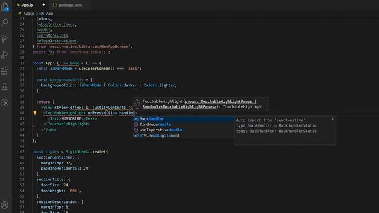Close the suggestion details panel

[333, 119]
